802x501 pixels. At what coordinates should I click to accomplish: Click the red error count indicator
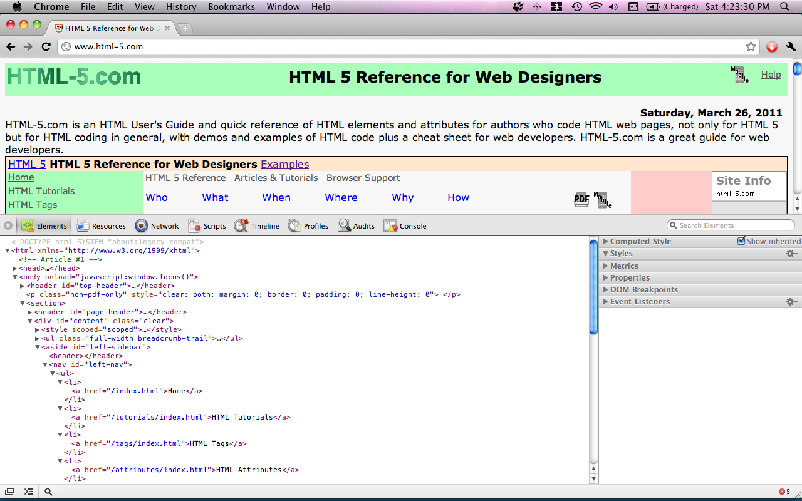[784, 492]
